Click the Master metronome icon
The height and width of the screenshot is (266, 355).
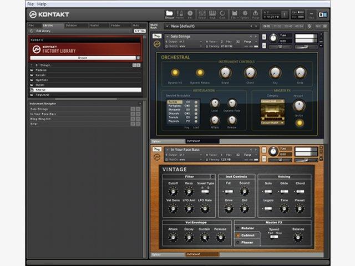coord(180,13)
